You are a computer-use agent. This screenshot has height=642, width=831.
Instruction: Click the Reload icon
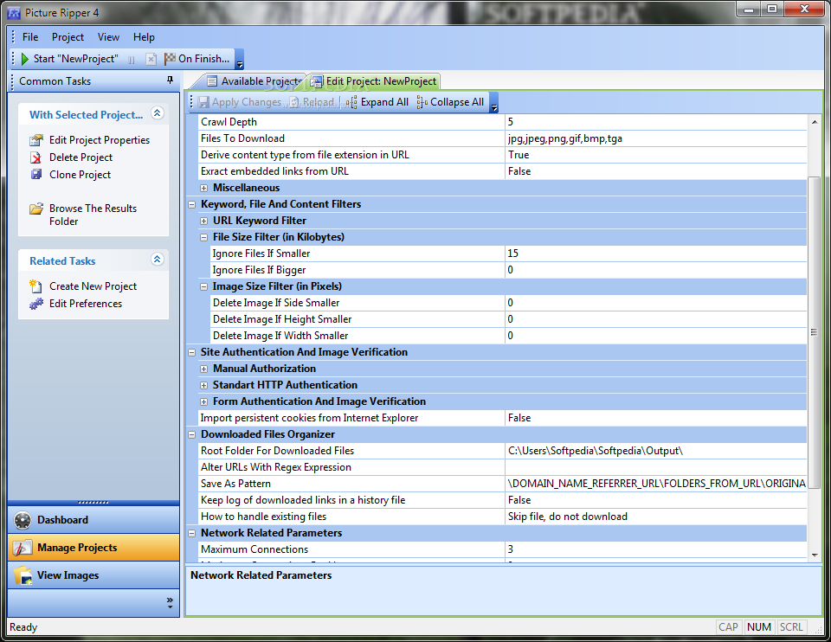294,102
